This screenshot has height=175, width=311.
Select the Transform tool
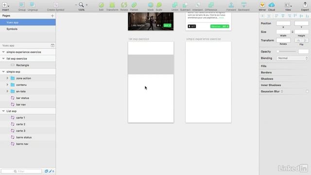pyautogui.click(x=112, y=5)
